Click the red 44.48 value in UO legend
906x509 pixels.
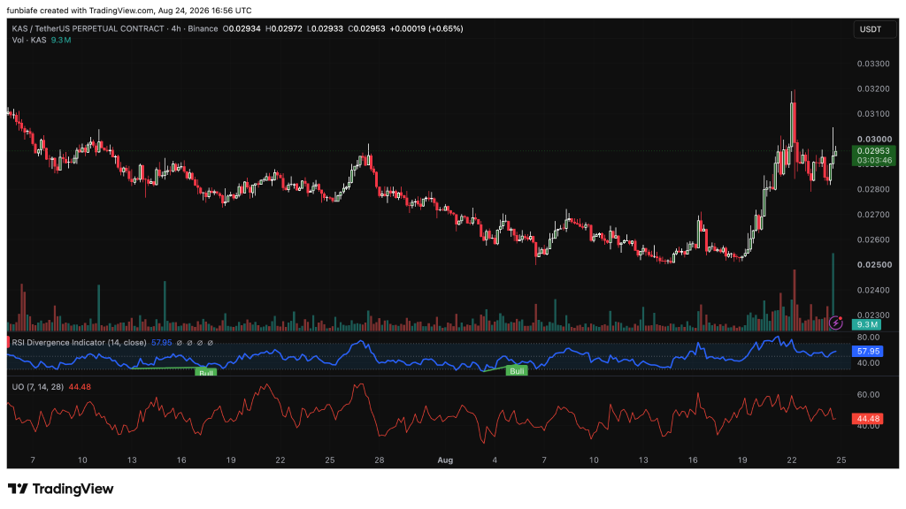[80, 387]
